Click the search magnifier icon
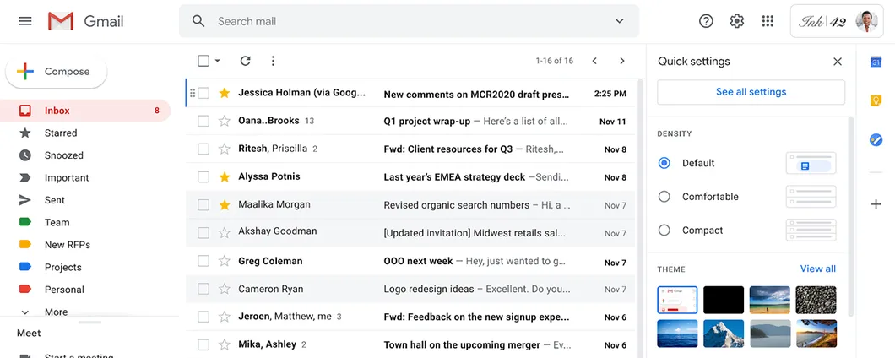The height and width of the screenshot is (358, 895). [x=198, y=22]
